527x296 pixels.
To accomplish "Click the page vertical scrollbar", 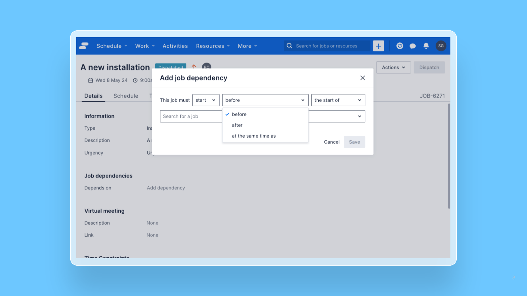I will point(449,156).
